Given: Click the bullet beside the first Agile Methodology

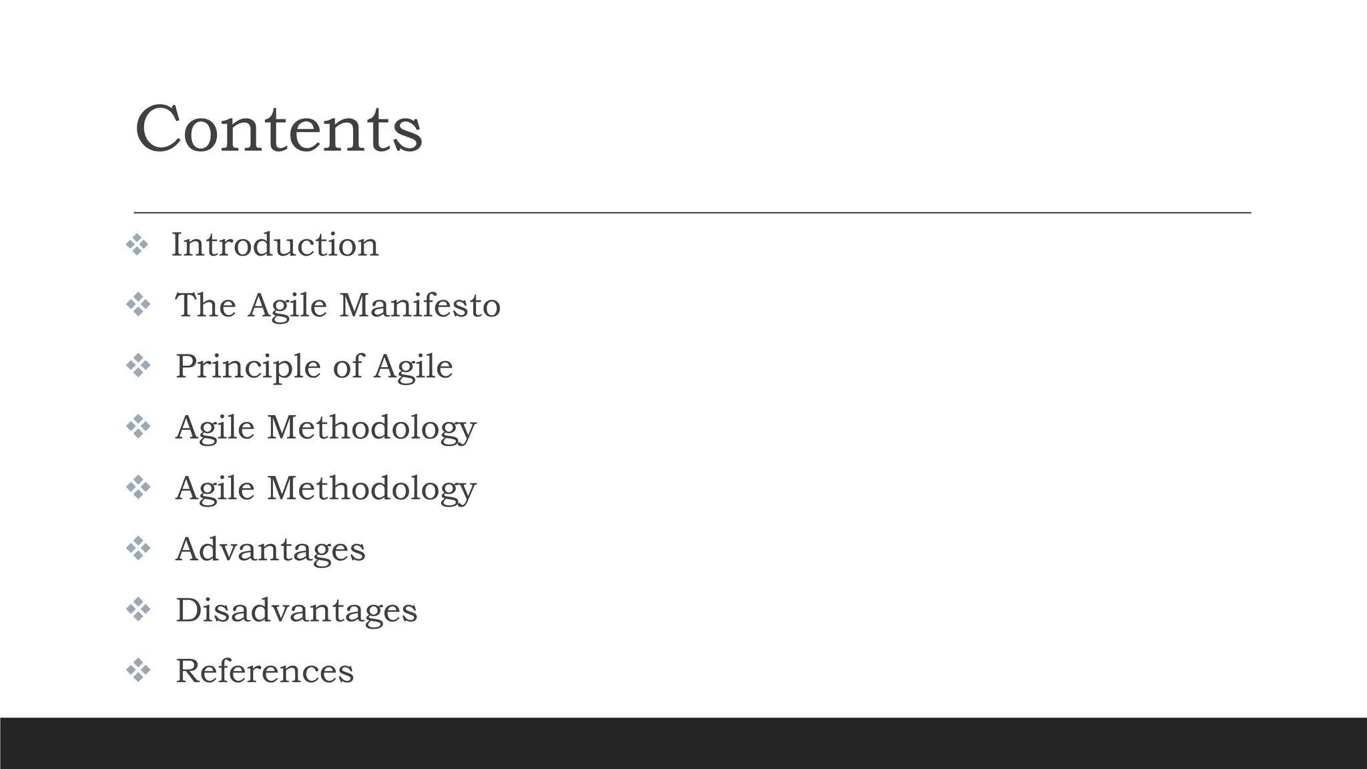Looking at the screenshot, I should pyautogui.click(x=138, y=427).
